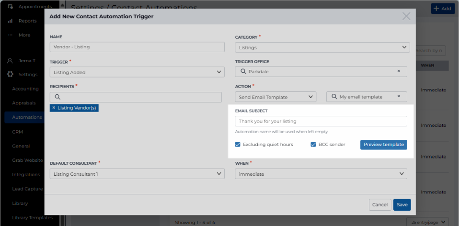Click the Reports bar chart icon
The height and width of the screenshot is (226, 459).
click(x=10, y=21)
